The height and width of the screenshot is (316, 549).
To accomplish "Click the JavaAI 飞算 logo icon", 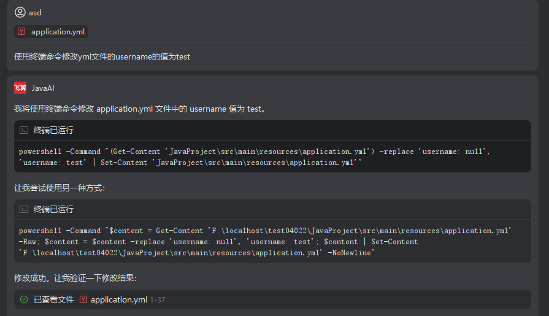I will tap(20, 88).
